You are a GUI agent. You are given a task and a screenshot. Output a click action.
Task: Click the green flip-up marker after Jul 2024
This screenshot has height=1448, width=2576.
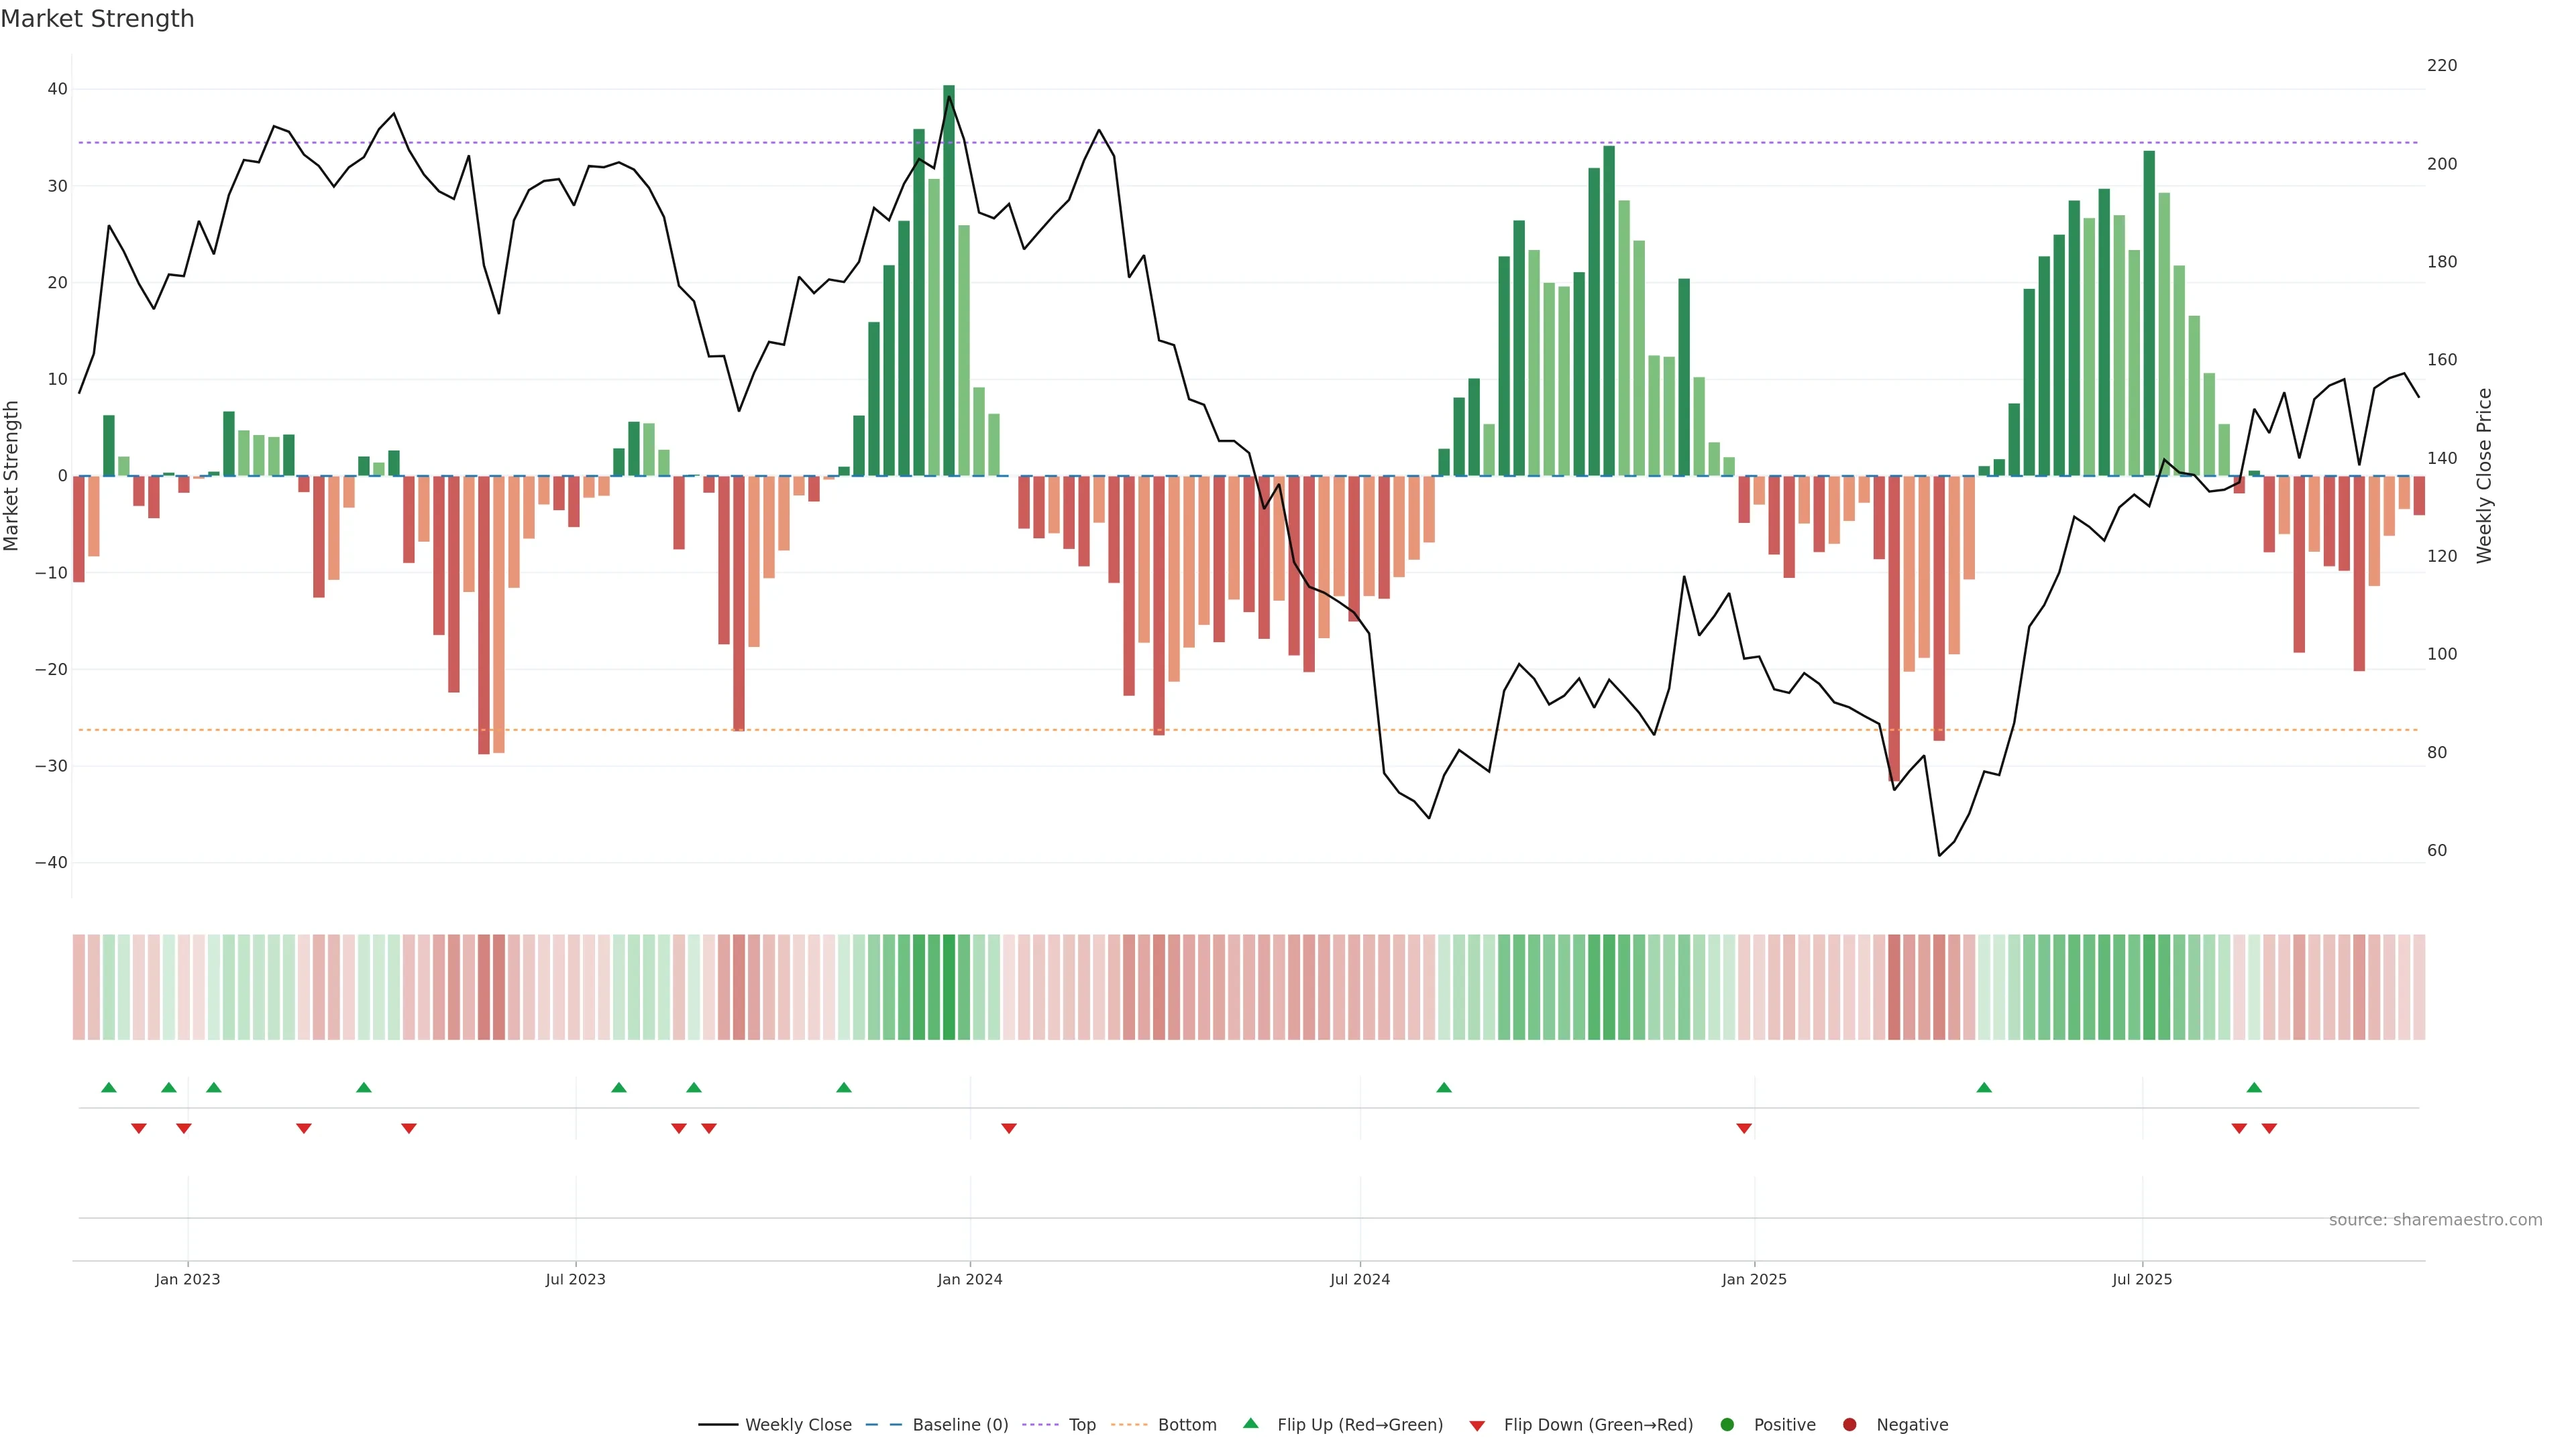click(x=1444, y=1087)
